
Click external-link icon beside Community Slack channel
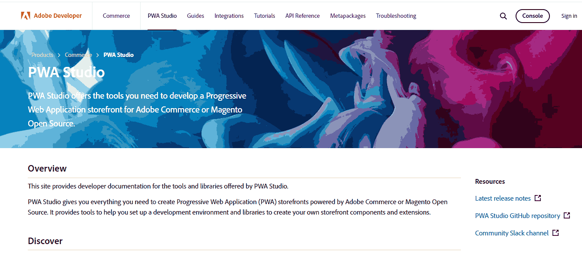pos(556,233)
